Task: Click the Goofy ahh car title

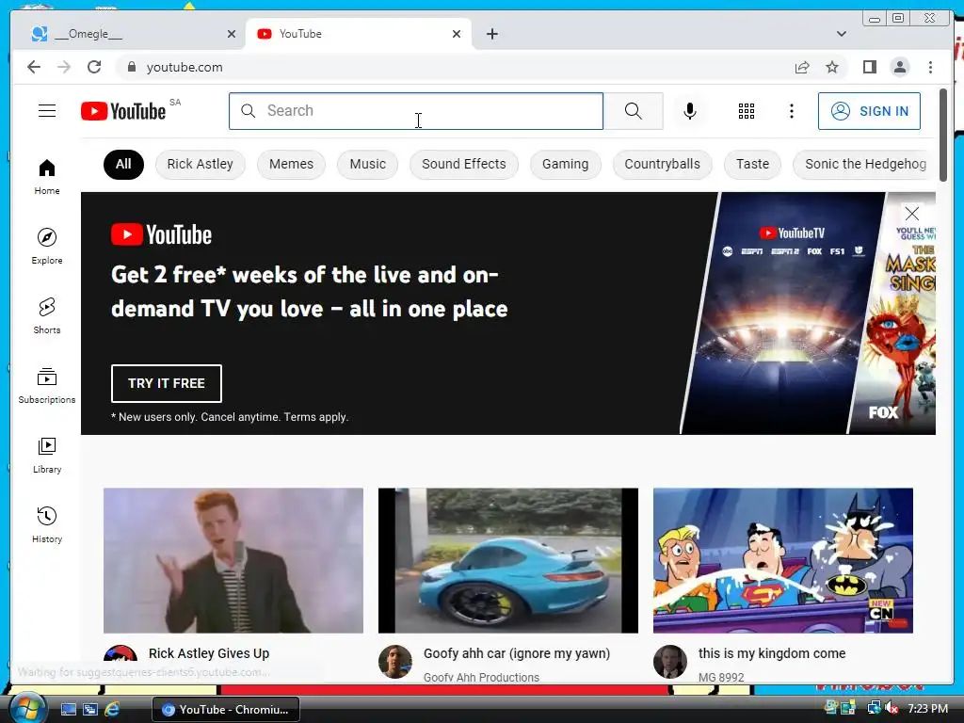Action: [517, 653]
